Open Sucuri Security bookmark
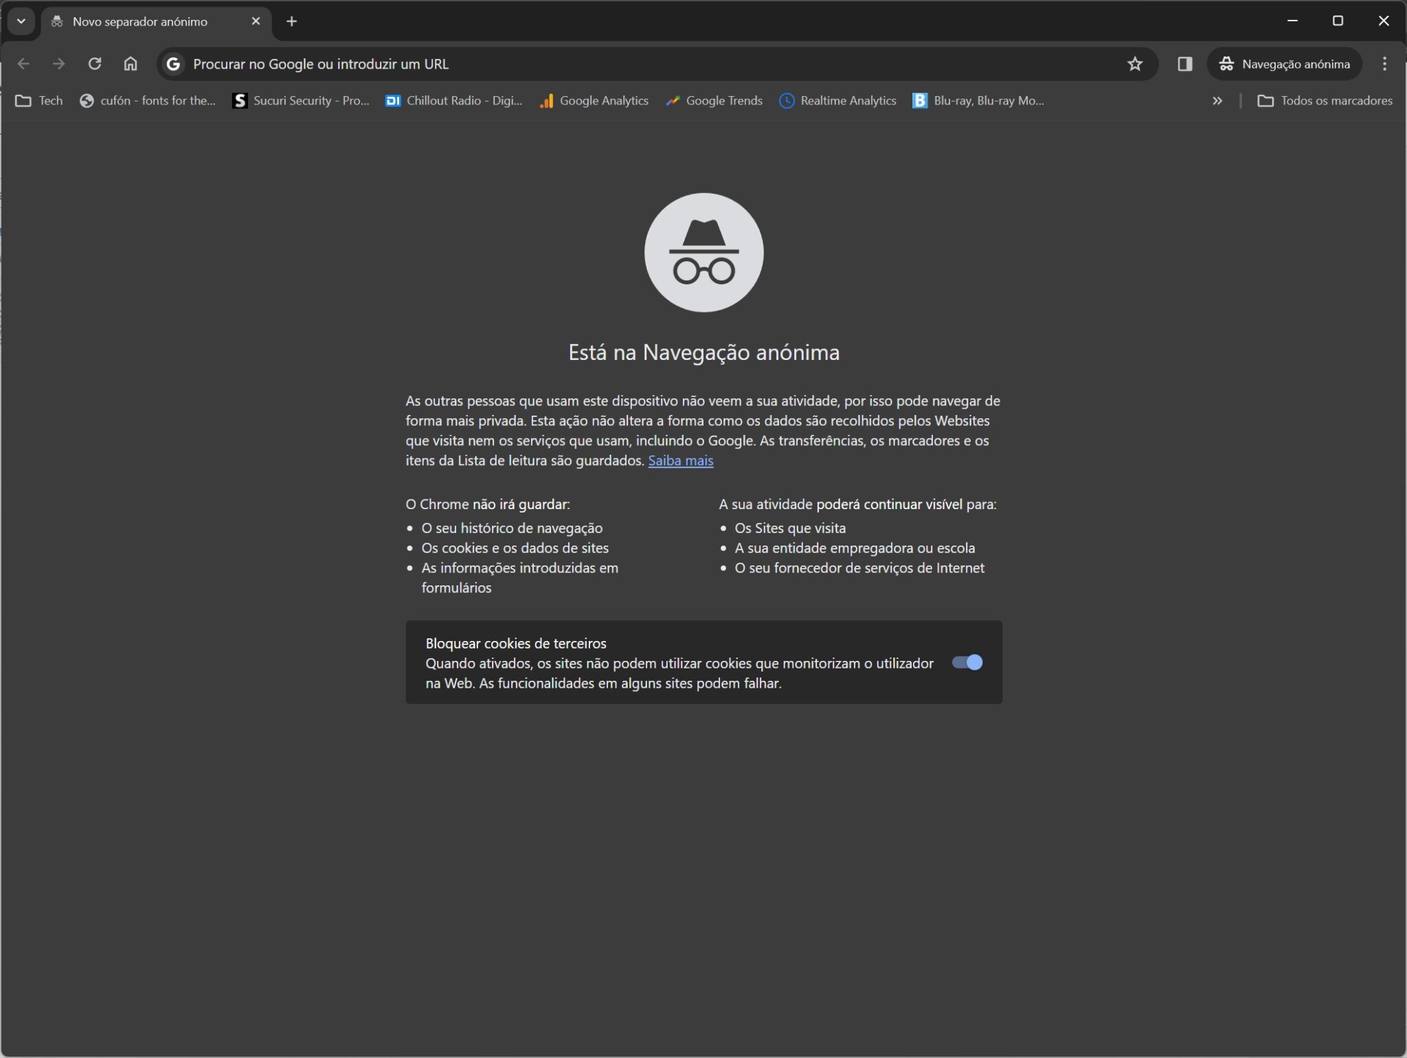 click(301, 101)
